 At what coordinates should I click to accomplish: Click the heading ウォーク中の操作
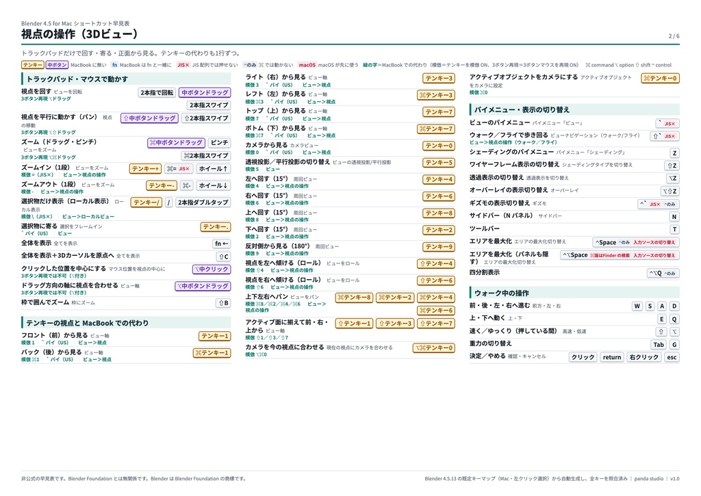click(x=502, y=293)
